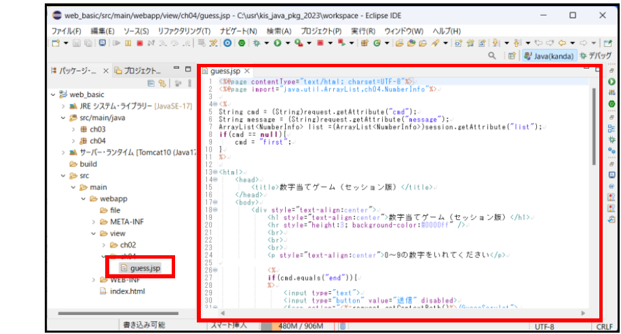
Task: Toggle Link with Editor in Package Explorer
Action: [162, 83]
